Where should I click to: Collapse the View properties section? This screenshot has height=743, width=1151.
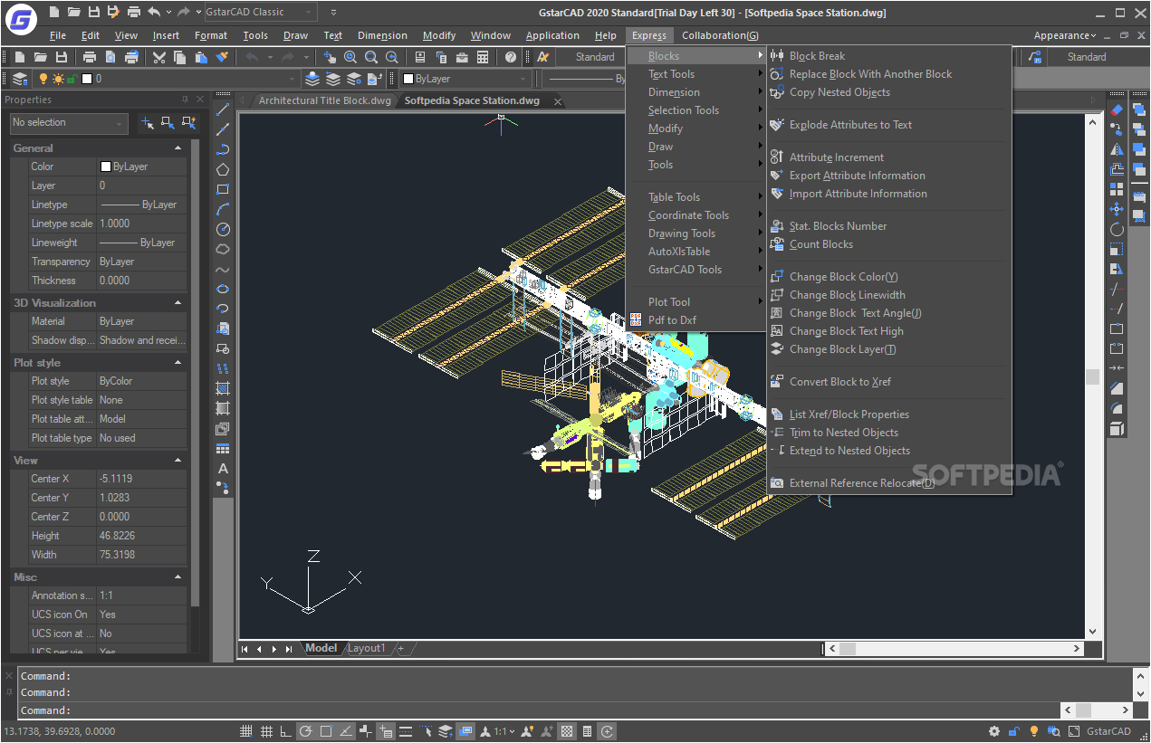point(178,460)
